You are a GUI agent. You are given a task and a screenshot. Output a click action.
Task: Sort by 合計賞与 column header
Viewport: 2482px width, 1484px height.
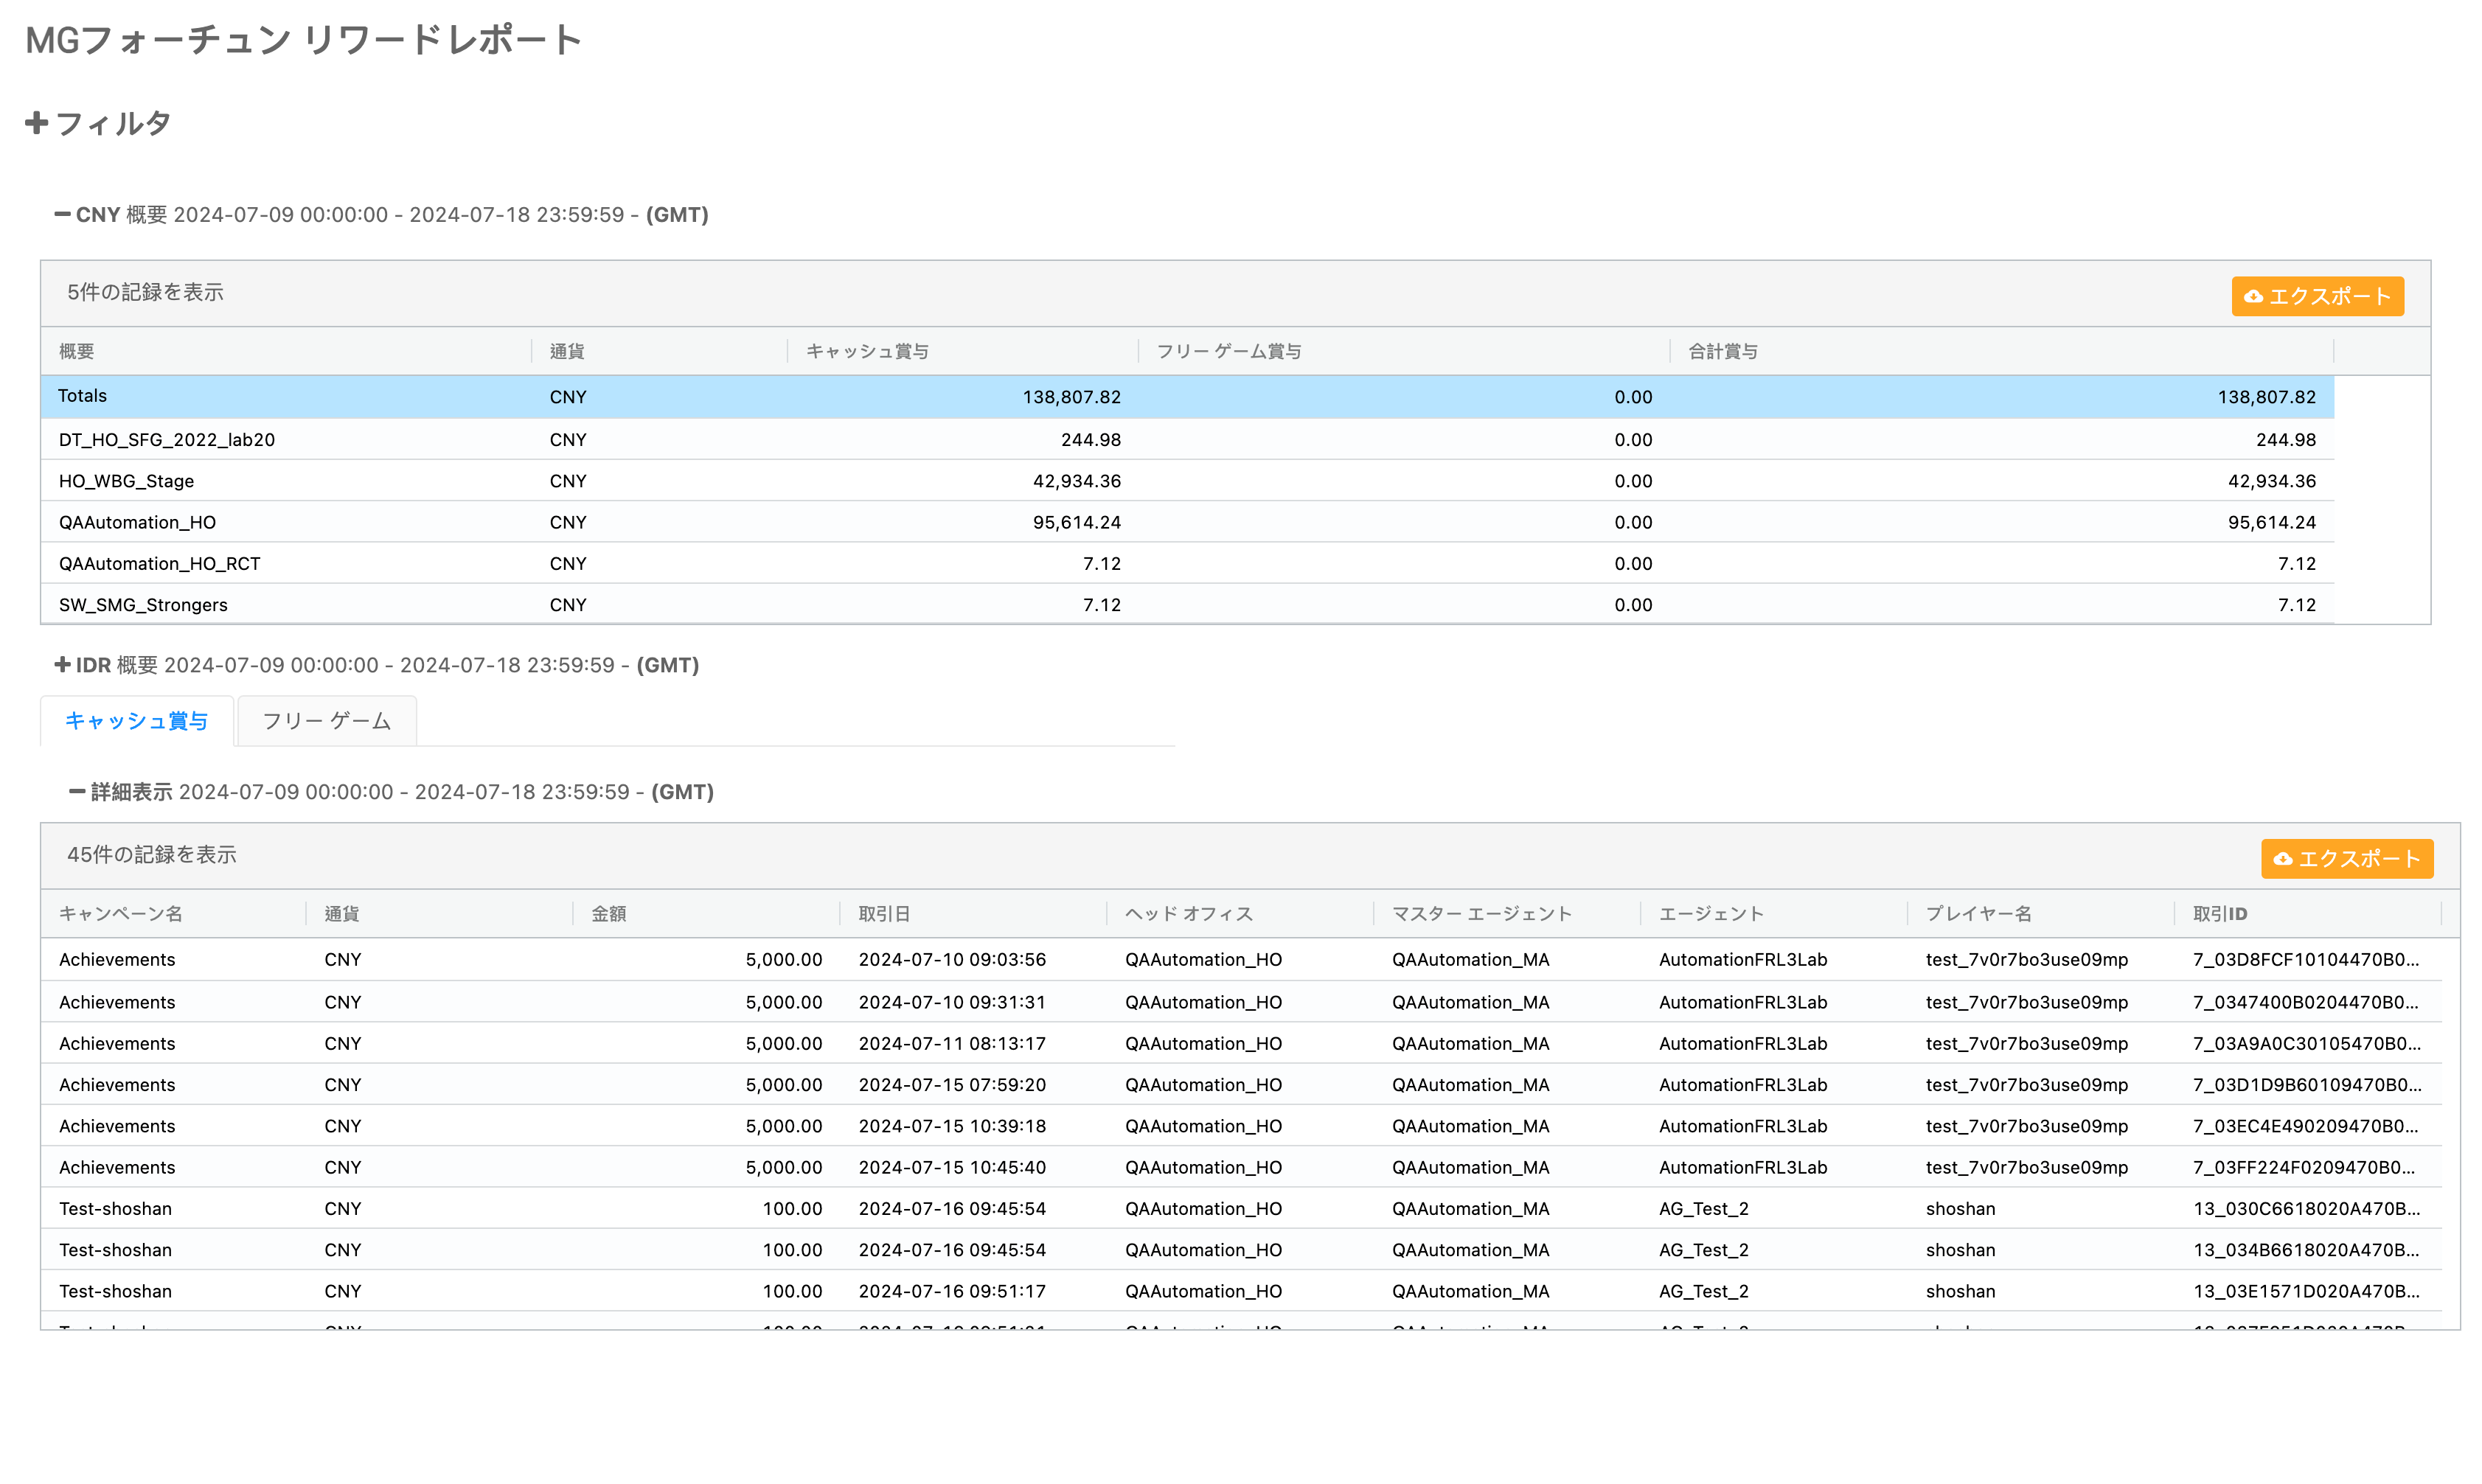(x=1722, y=352)
